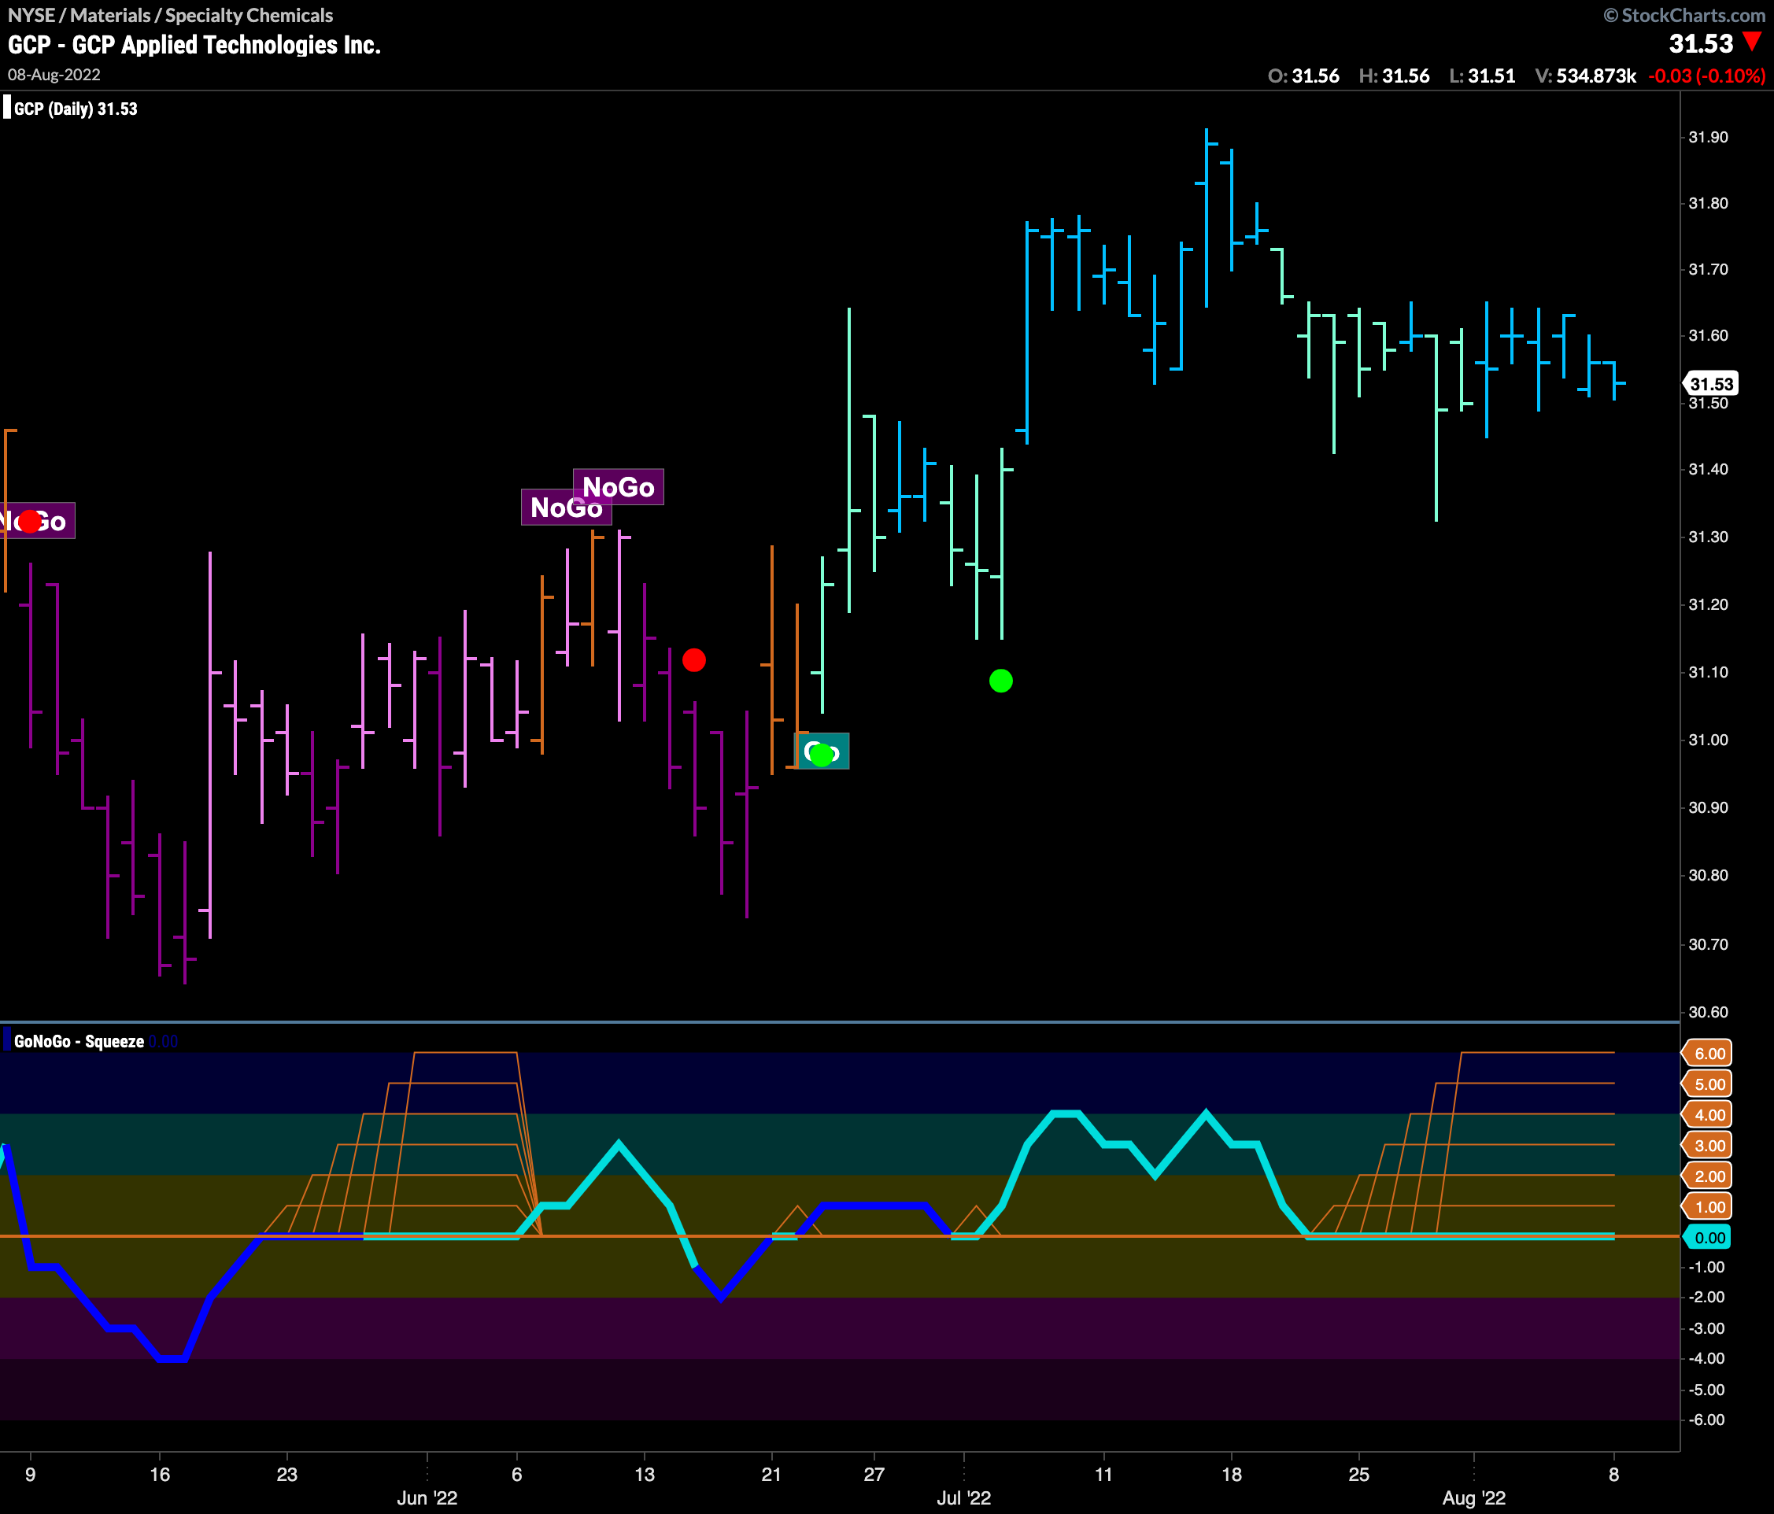Click the 18 date tick label

[1231, 1474]
